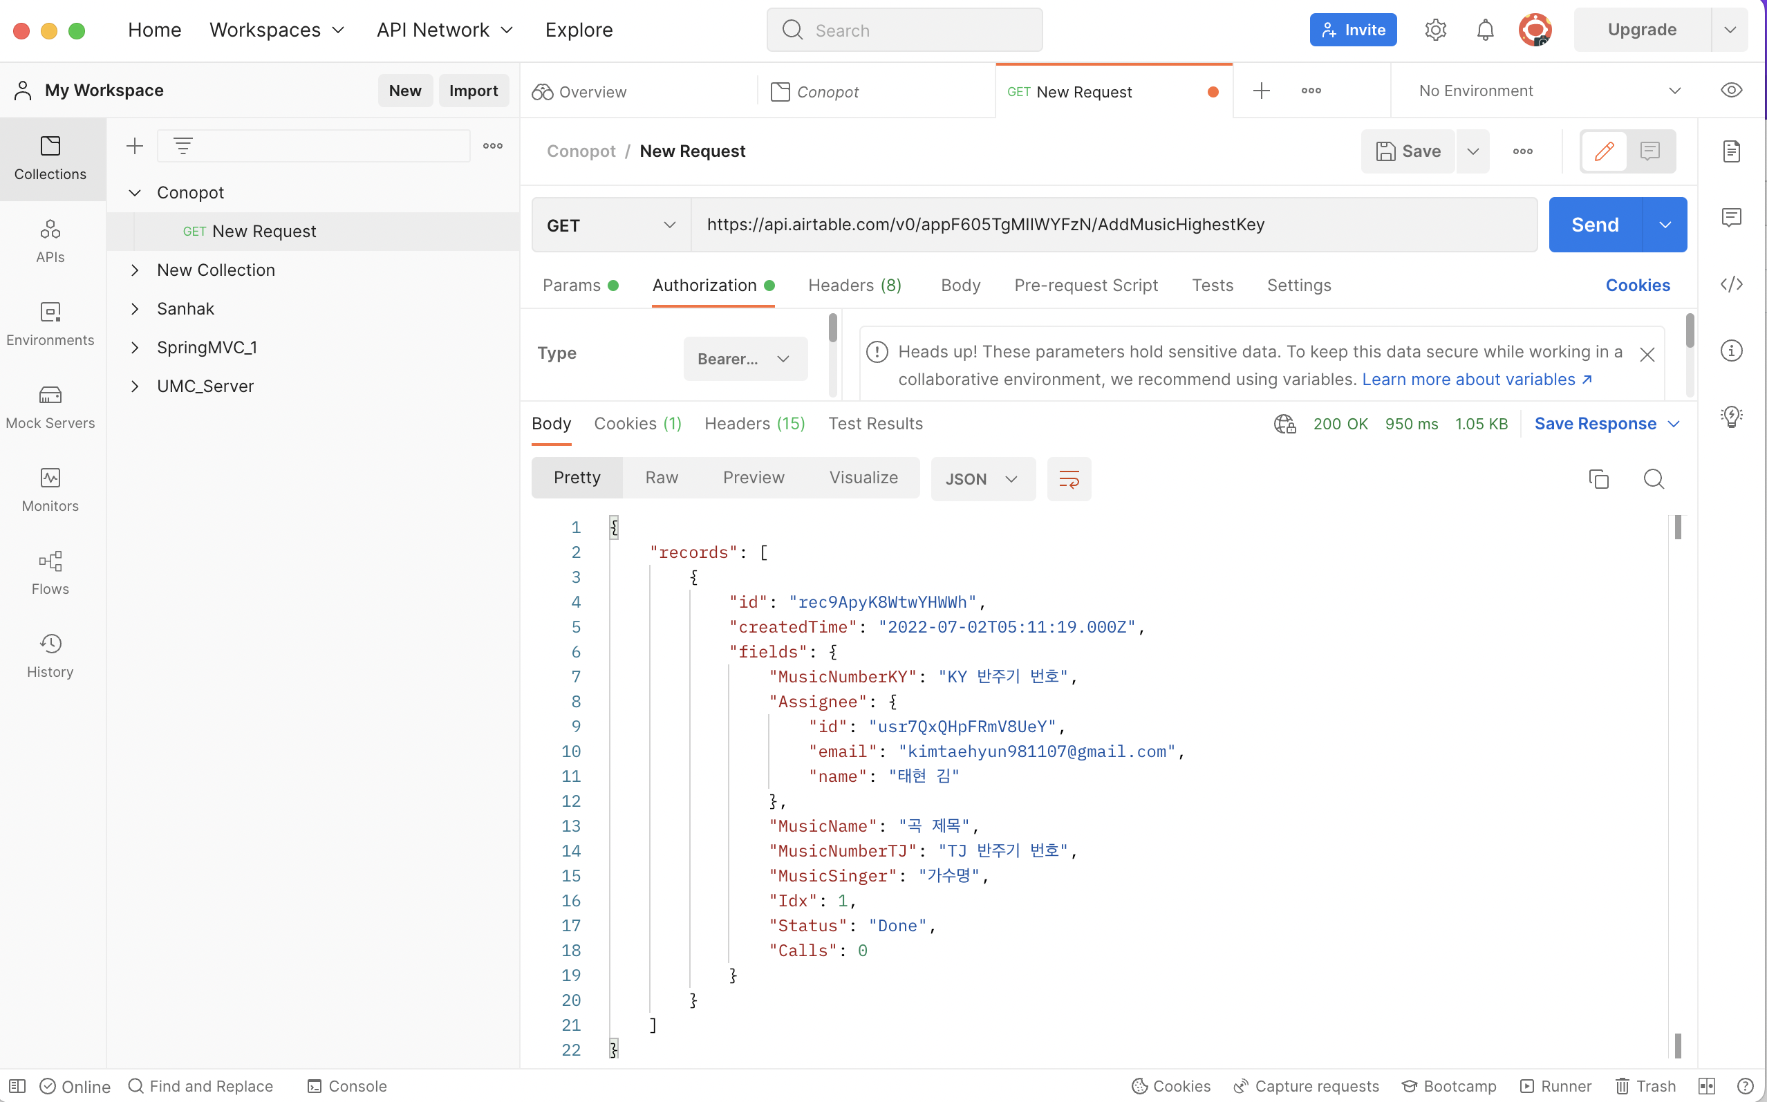Switch to the Conopot tab
This screenshot has width=1767, height=1102.
coord(877,92)
